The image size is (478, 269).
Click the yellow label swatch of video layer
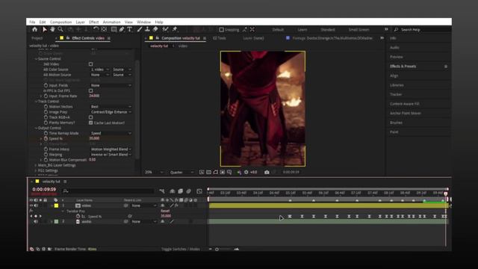(x=57, y=205)
